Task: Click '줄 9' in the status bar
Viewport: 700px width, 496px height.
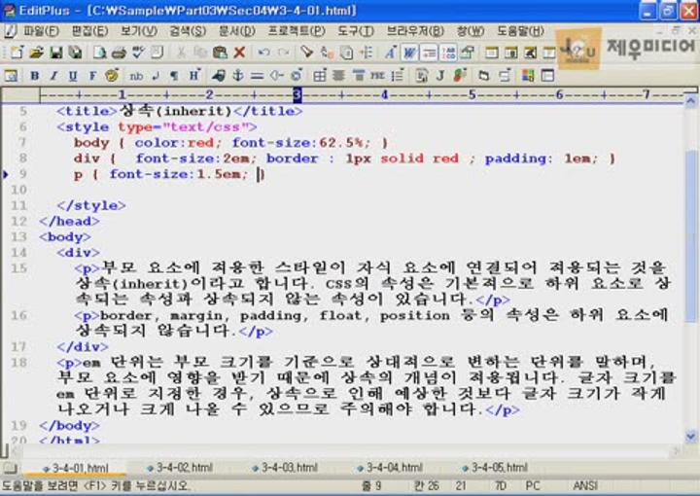Action: pos(371,485)
